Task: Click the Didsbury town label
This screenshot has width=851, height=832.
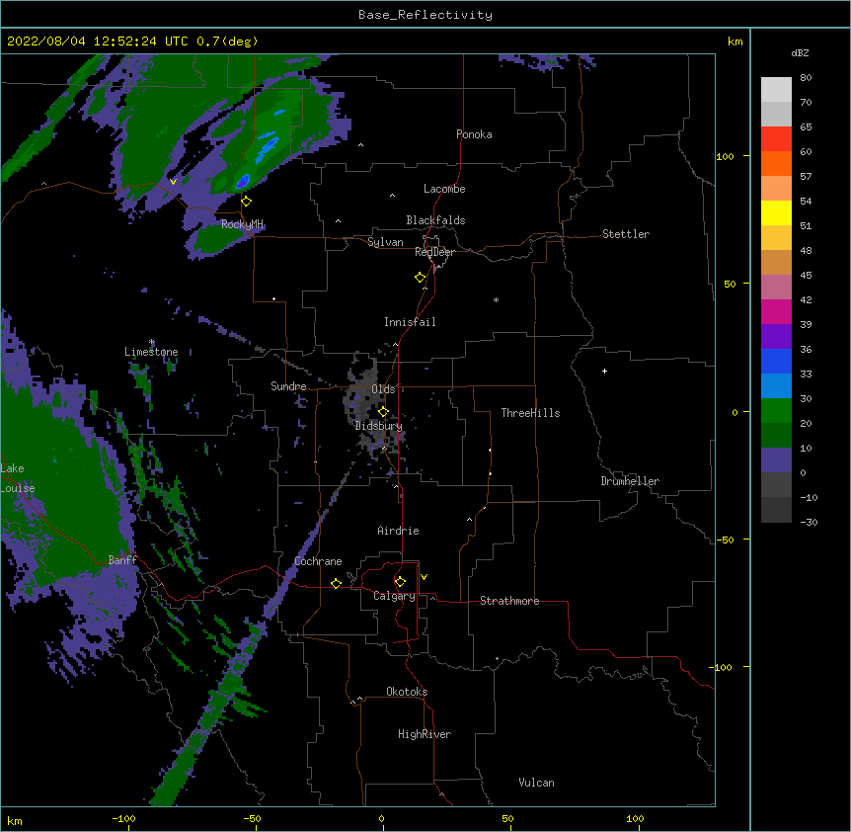Action: (378, 426)
